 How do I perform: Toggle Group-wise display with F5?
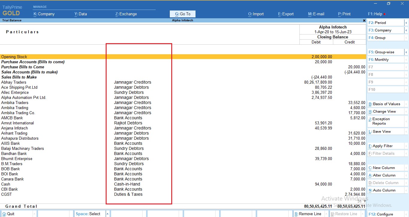click(384, 52)
